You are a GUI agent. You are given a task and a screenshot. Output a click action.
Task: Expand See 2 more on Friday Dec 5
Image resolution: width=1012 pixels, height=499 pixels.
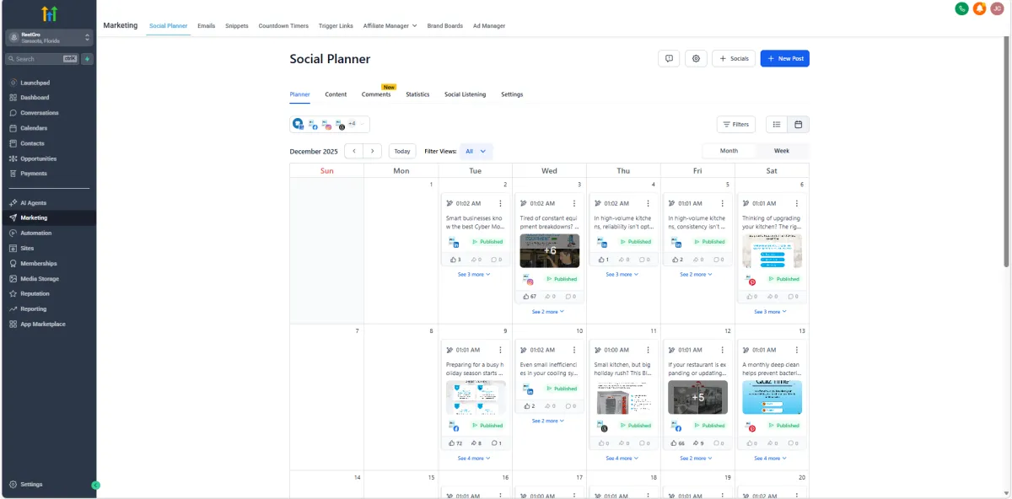[x=697, y=274]
